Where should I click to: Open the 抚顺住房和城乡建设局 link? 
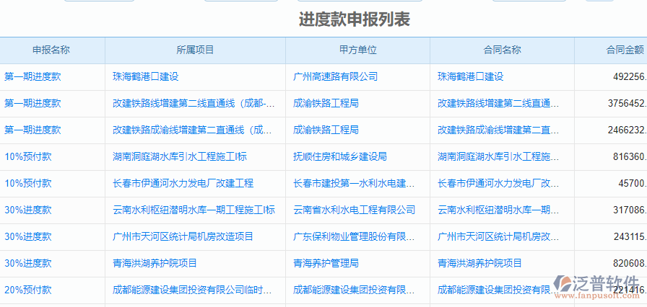[340, 157]
